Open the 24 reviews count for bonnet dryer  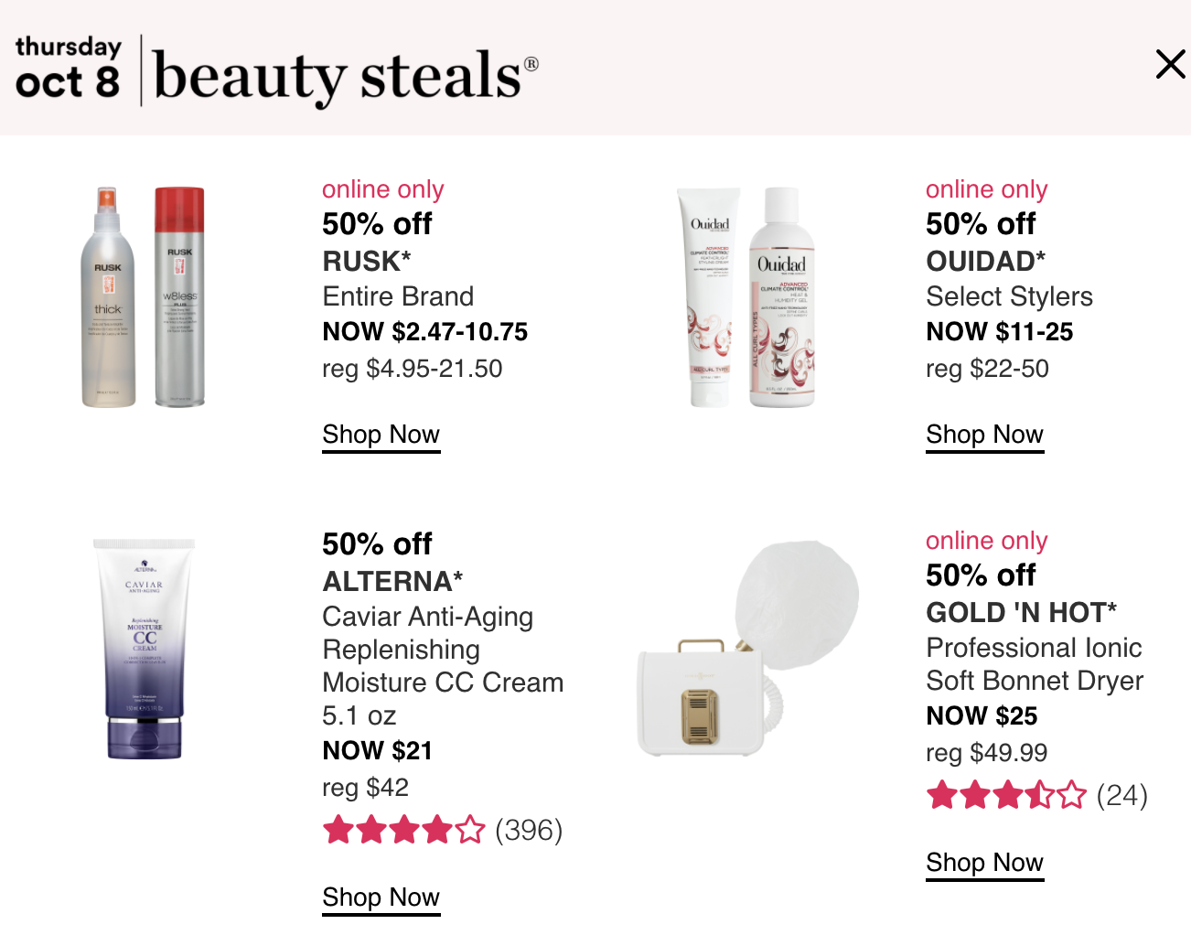[x=1121, y=795]
